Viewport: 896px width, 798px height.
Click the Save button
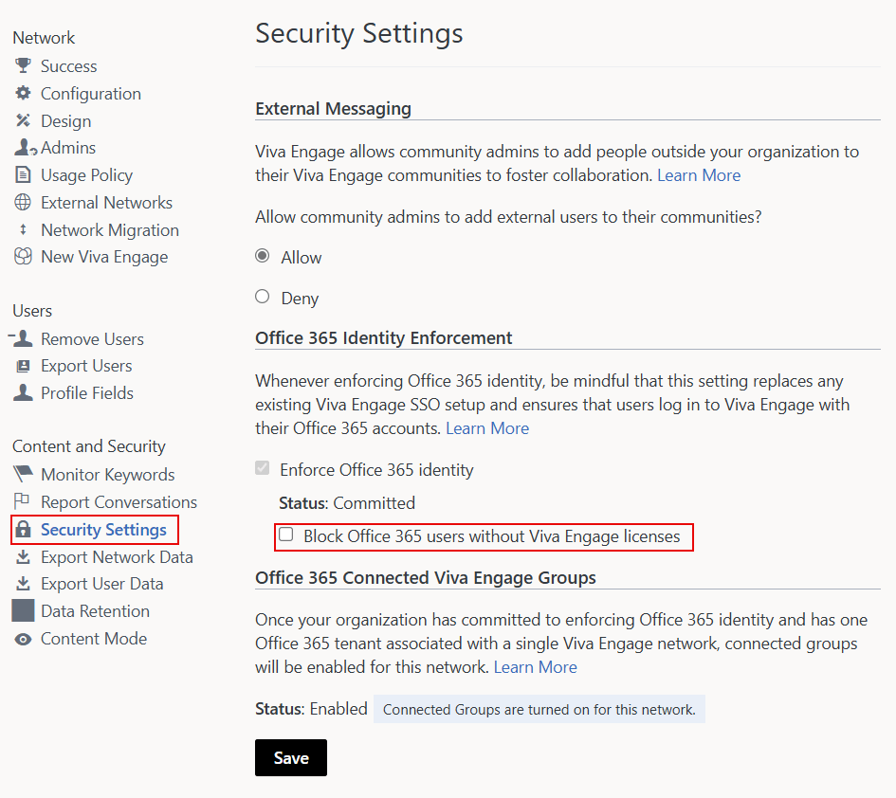(290, 757)
